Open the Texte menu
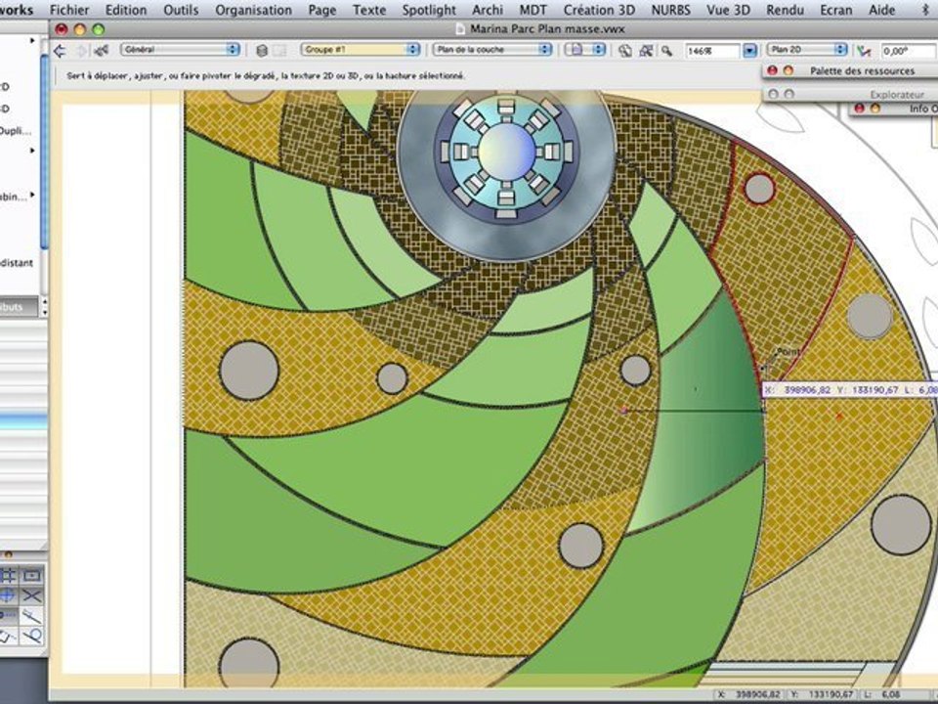Viewport: 938px width, 704px height. (369, 10)
